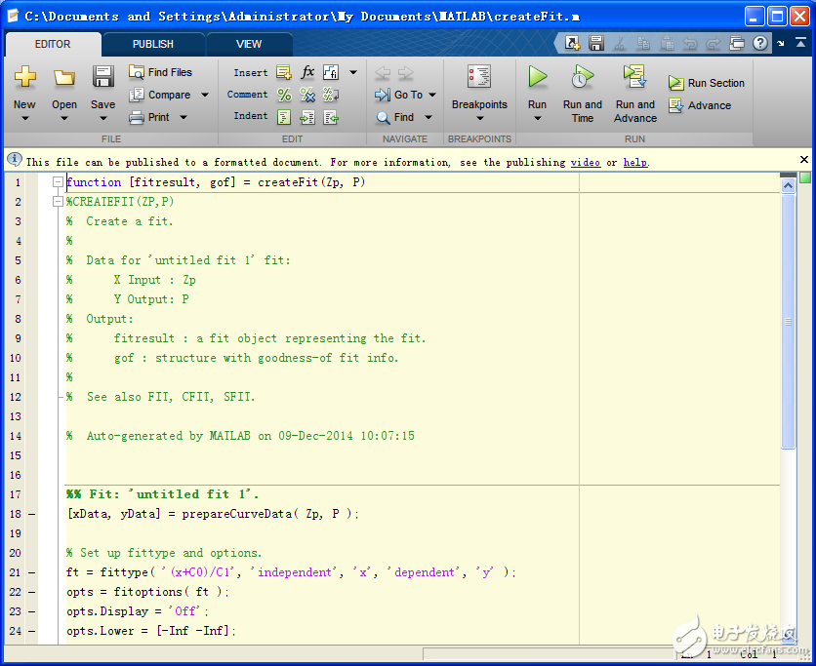Click the Run and Time icon
The height and width of the screenshot is (666, 816).
click(582, 77)
